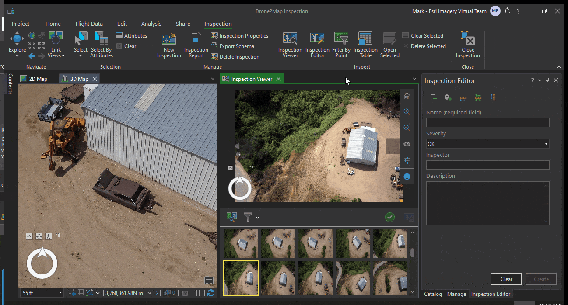568x305 pixels.
Task: Refresh the 3D map view
Action: click(x=211, y=293)
